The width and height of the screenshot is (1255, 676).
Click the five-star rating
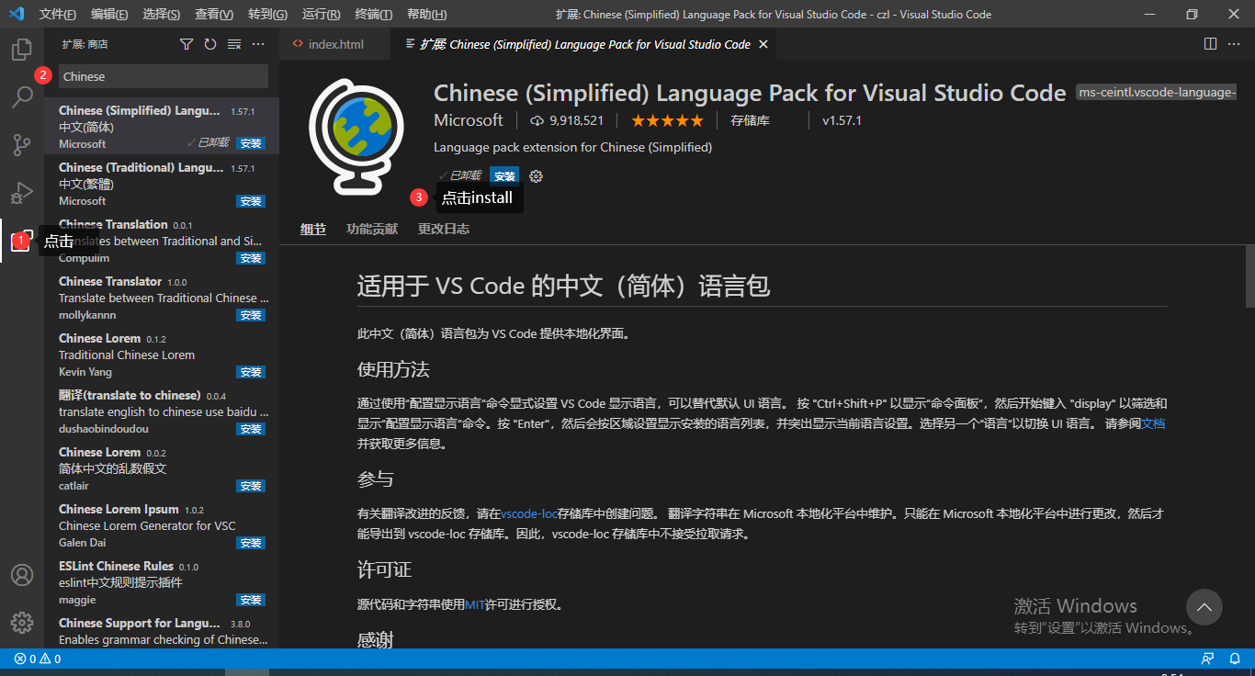(667, 120)
